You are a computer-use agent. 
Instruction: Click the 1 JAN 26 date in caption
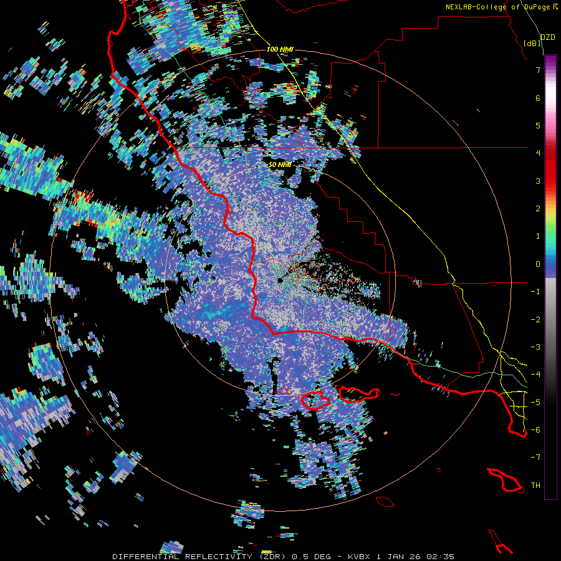click(400, 557)
